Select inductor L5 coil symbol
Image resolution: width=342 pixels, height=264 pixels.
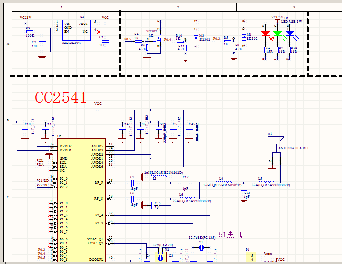pos(266,182)
